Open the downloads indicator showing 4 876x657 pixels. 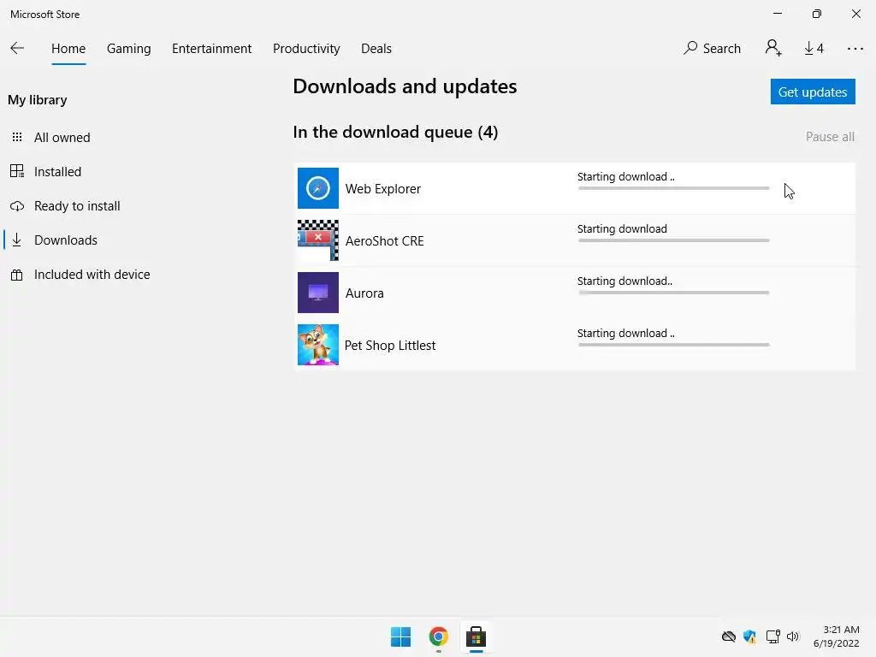[814, 49]
